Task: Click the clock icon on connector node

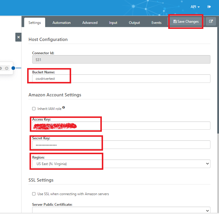Action: [6, 68]
